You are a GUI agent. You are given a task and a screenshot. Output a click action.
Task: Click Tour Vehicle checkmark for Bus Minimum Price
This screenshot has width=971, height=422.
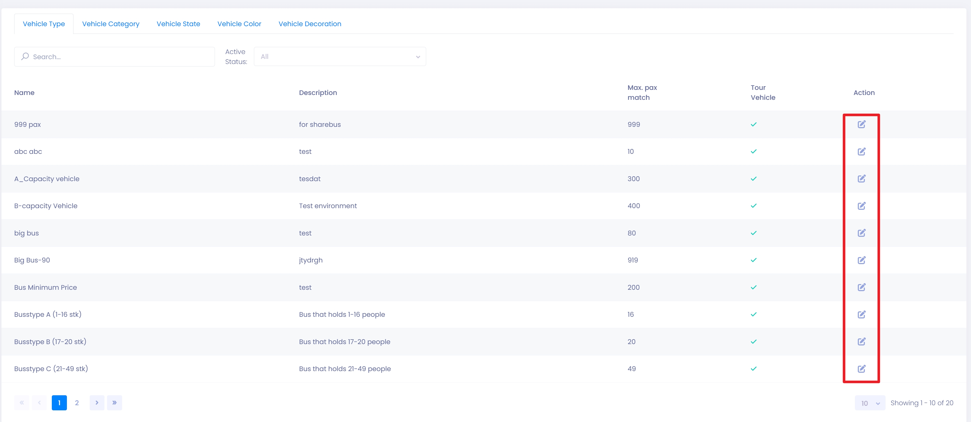click(754, 287)
